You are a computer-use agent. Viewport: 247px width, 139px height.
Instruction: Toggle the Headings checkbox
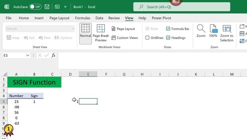[168, 38]
